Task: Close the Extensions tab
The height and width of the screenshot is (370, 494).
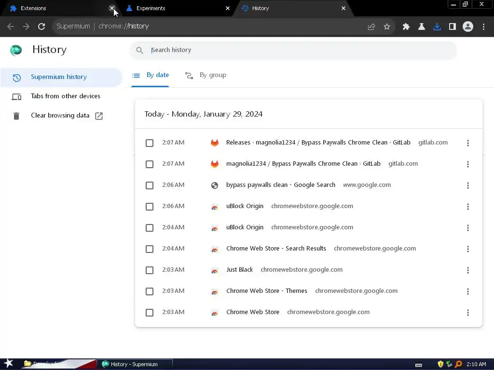Action: pos(111,8)
